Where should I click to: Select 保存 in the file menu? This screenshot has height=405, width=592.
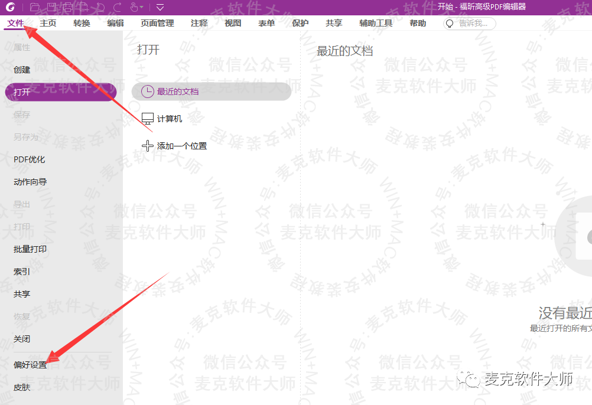tap(22, 115)
